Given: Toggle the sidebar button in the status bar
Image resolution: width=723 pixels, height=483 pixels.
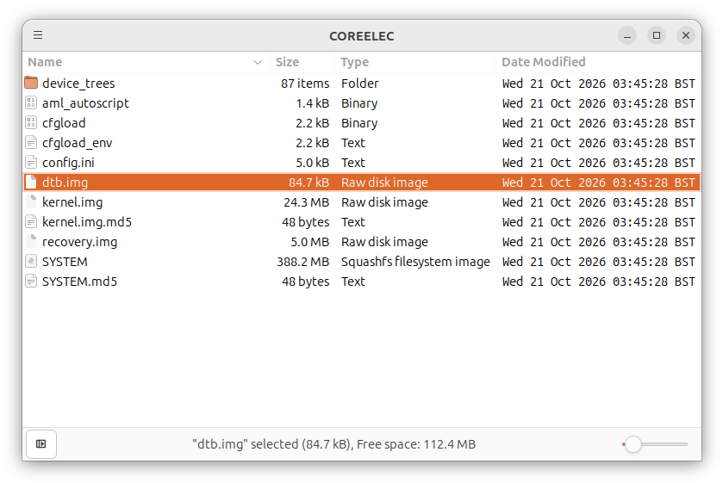Looking at the screenshot, I should click(x=41, y=443).
